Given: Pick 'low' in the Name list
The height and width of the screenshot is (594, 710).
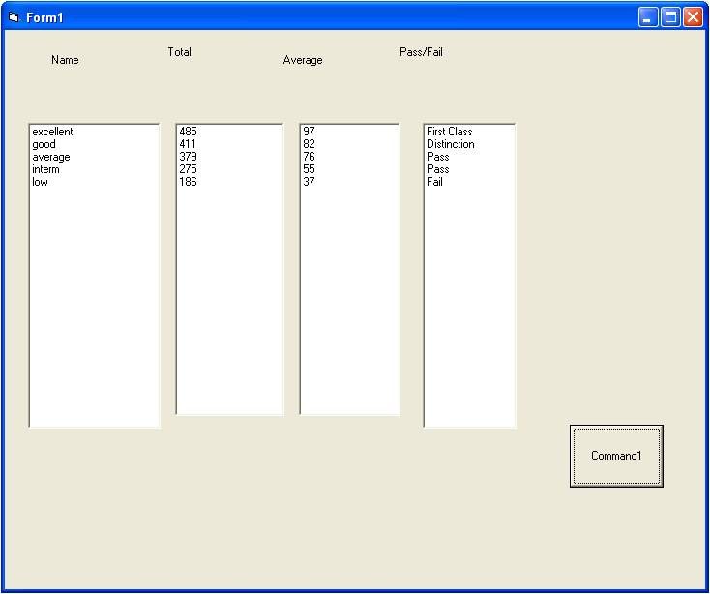Looking at the screenshot, I should [x=40, y=182].
